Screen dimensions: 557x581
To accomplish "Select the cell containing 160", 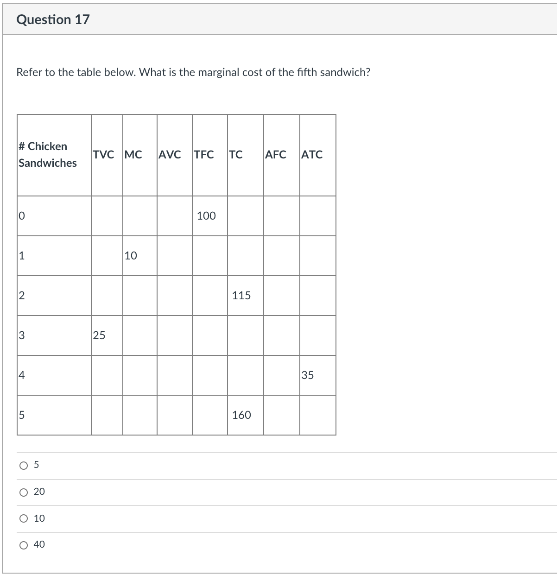I will coord(241,415).
